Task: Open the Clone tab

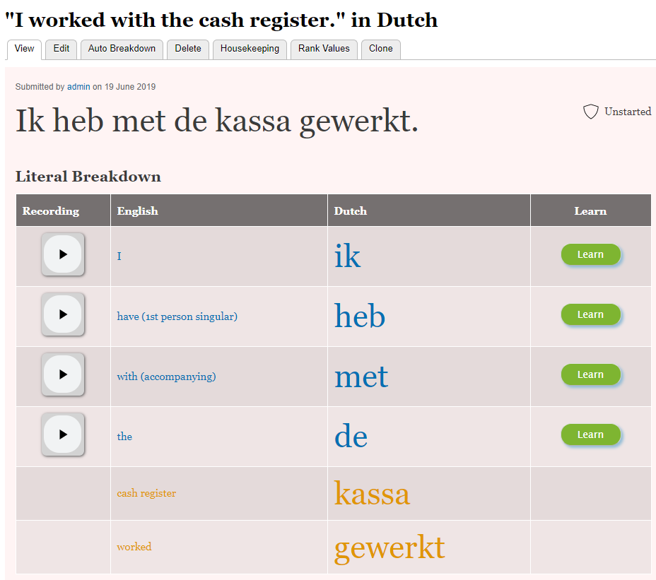Action: (381, 49)
